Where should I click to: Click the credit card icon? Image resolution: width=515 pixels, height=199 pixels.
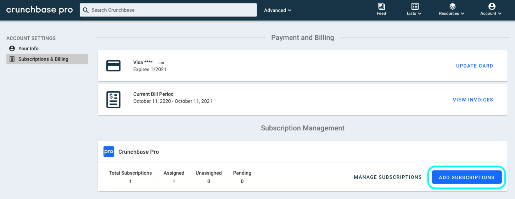click(x=113, y=66)
